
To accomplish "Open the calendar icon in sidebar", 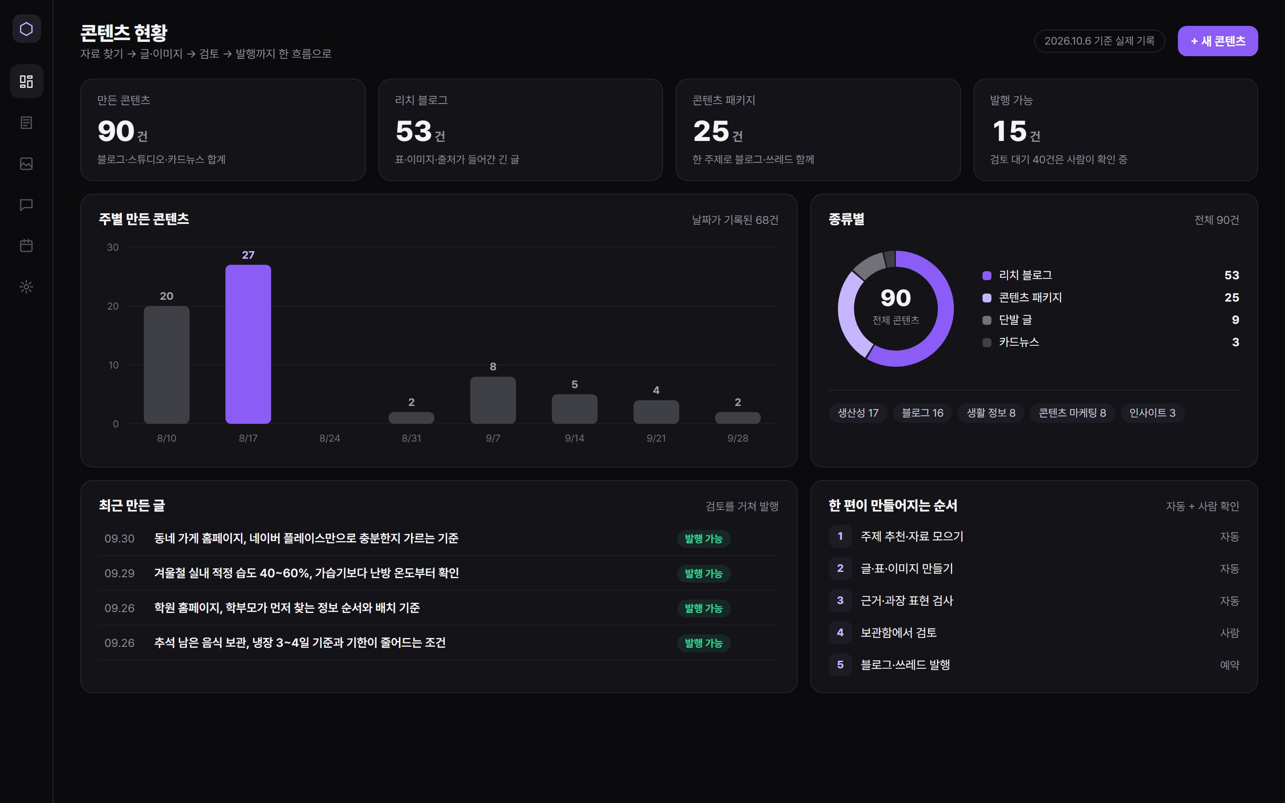I will point(27,246).
